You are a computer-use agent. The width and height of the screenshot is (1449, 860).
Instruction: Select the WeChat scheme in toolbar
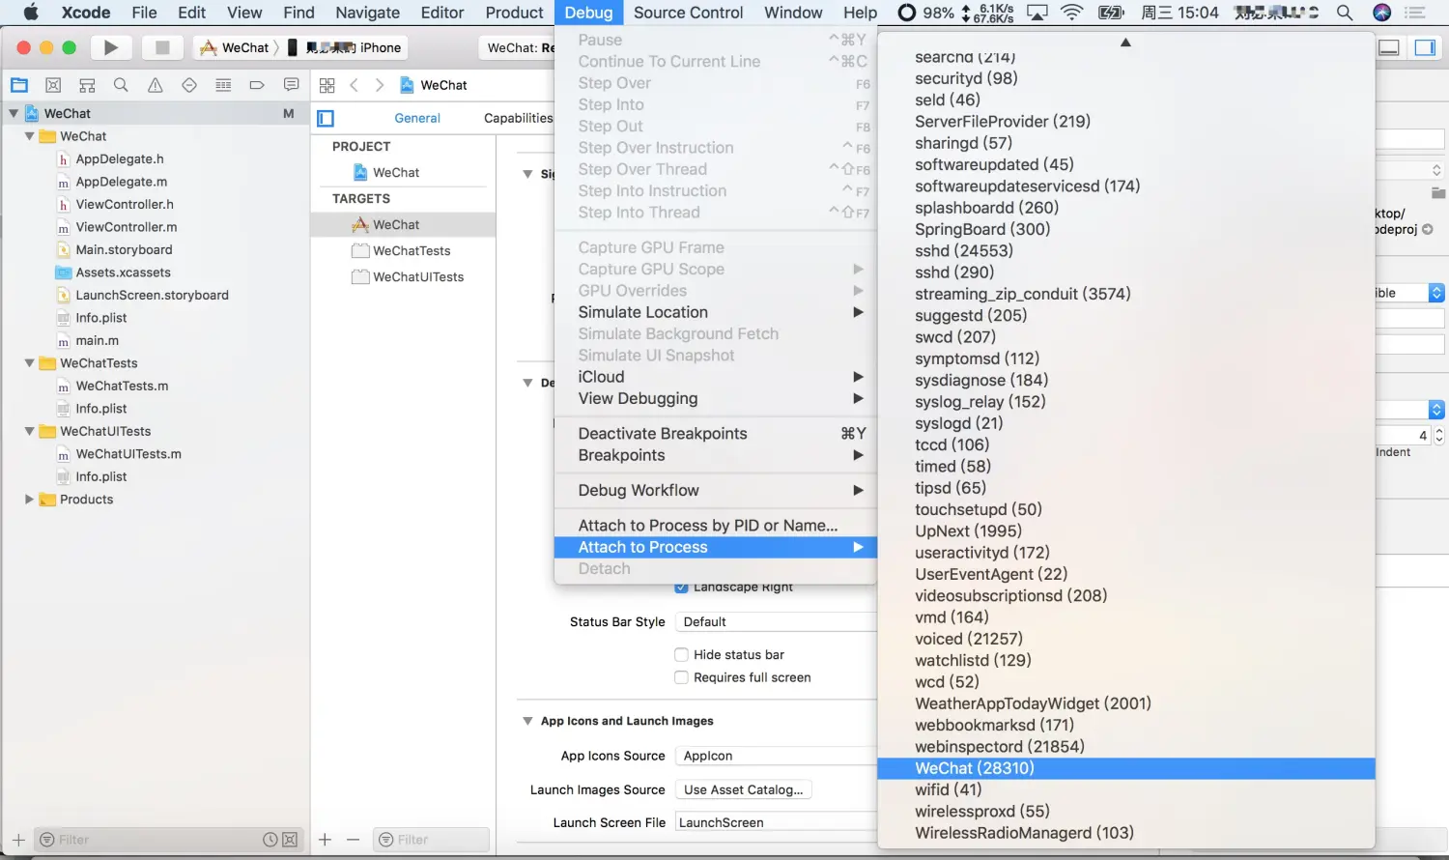pos(235,47)
